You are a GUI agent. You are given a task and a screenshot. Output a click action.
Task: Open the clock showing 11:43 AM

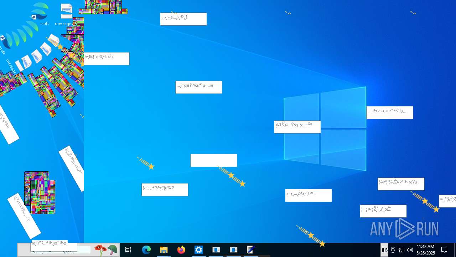click(x=426, y=250)
